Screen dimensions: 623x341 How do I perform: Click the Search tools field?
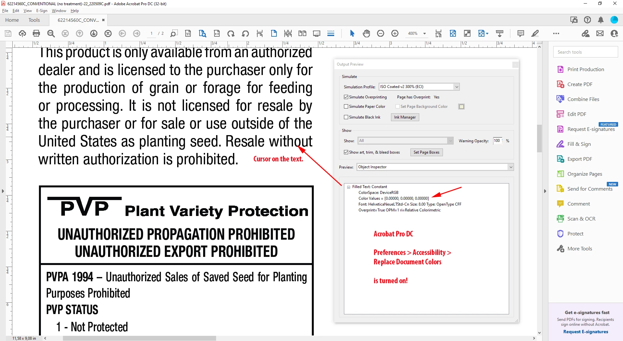tap(586, 52)
